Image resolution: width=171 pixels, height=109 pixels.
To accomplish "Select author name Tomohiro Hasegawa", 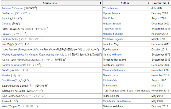I will coord(114,60).
